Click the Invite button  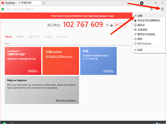pyautogui.click(x=120, y=25)
